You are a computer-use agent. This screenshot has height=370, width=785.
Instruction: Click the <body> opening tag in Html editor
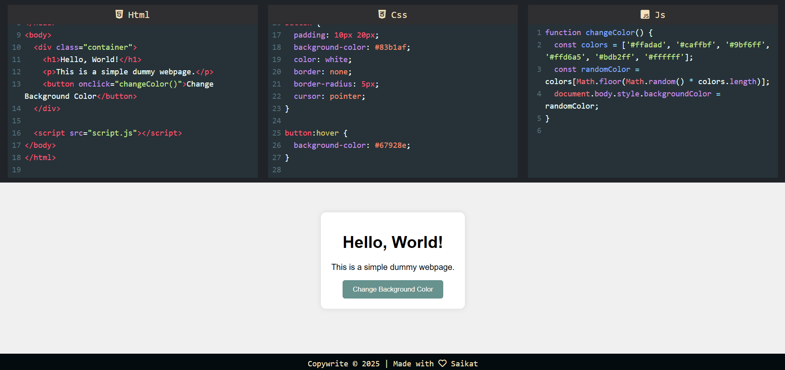pyautogui.click(x=38, y=35)
